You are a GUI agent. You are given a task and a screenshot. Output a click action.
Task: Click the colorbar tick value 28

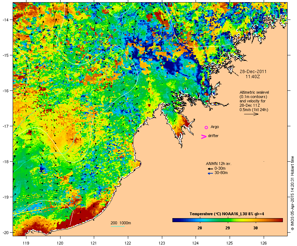point(200,228)
